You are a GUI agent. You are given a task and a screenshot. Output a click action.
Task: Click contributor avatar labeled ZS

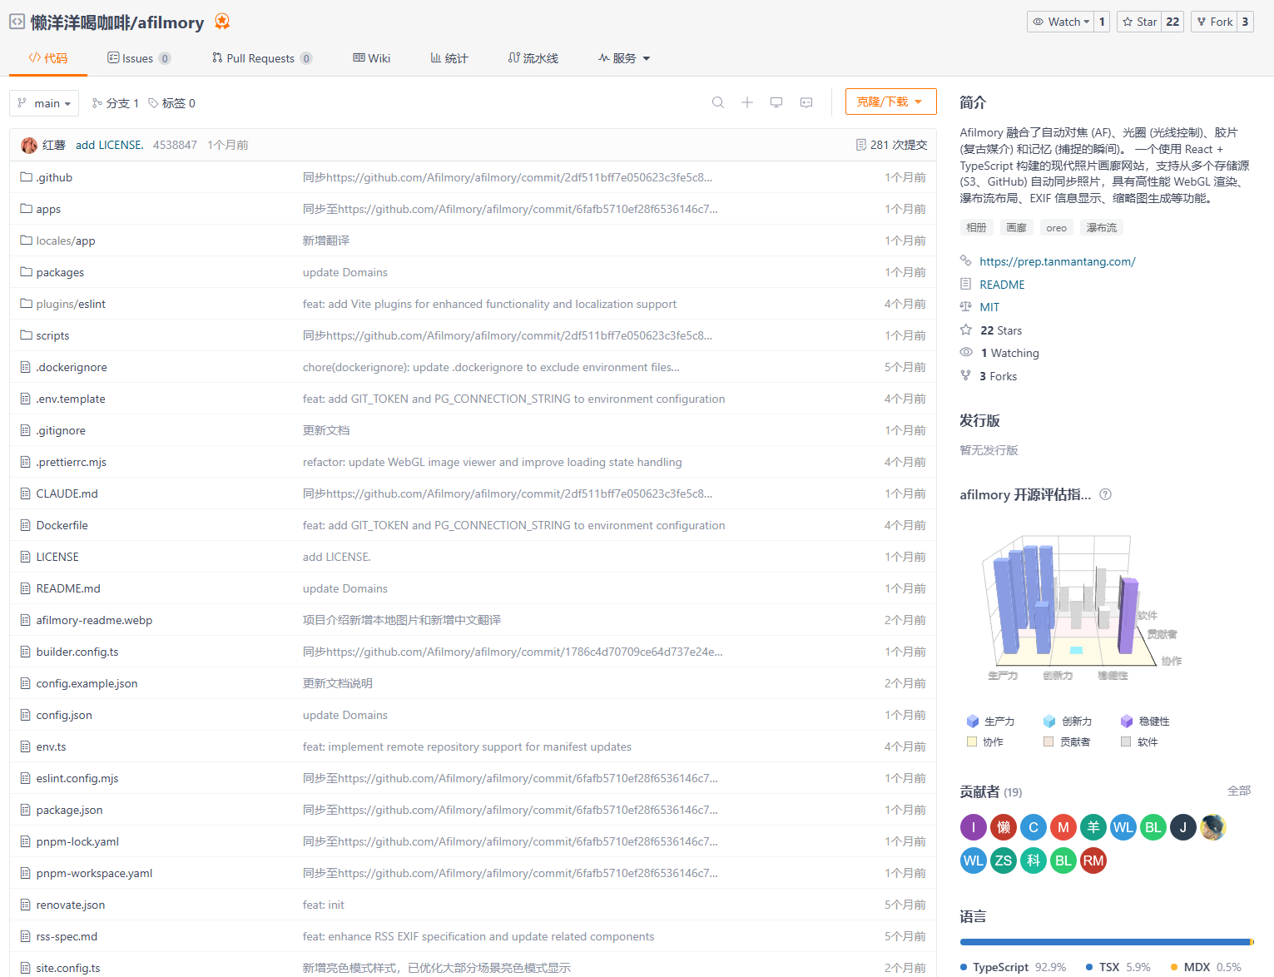(1004, 860)
